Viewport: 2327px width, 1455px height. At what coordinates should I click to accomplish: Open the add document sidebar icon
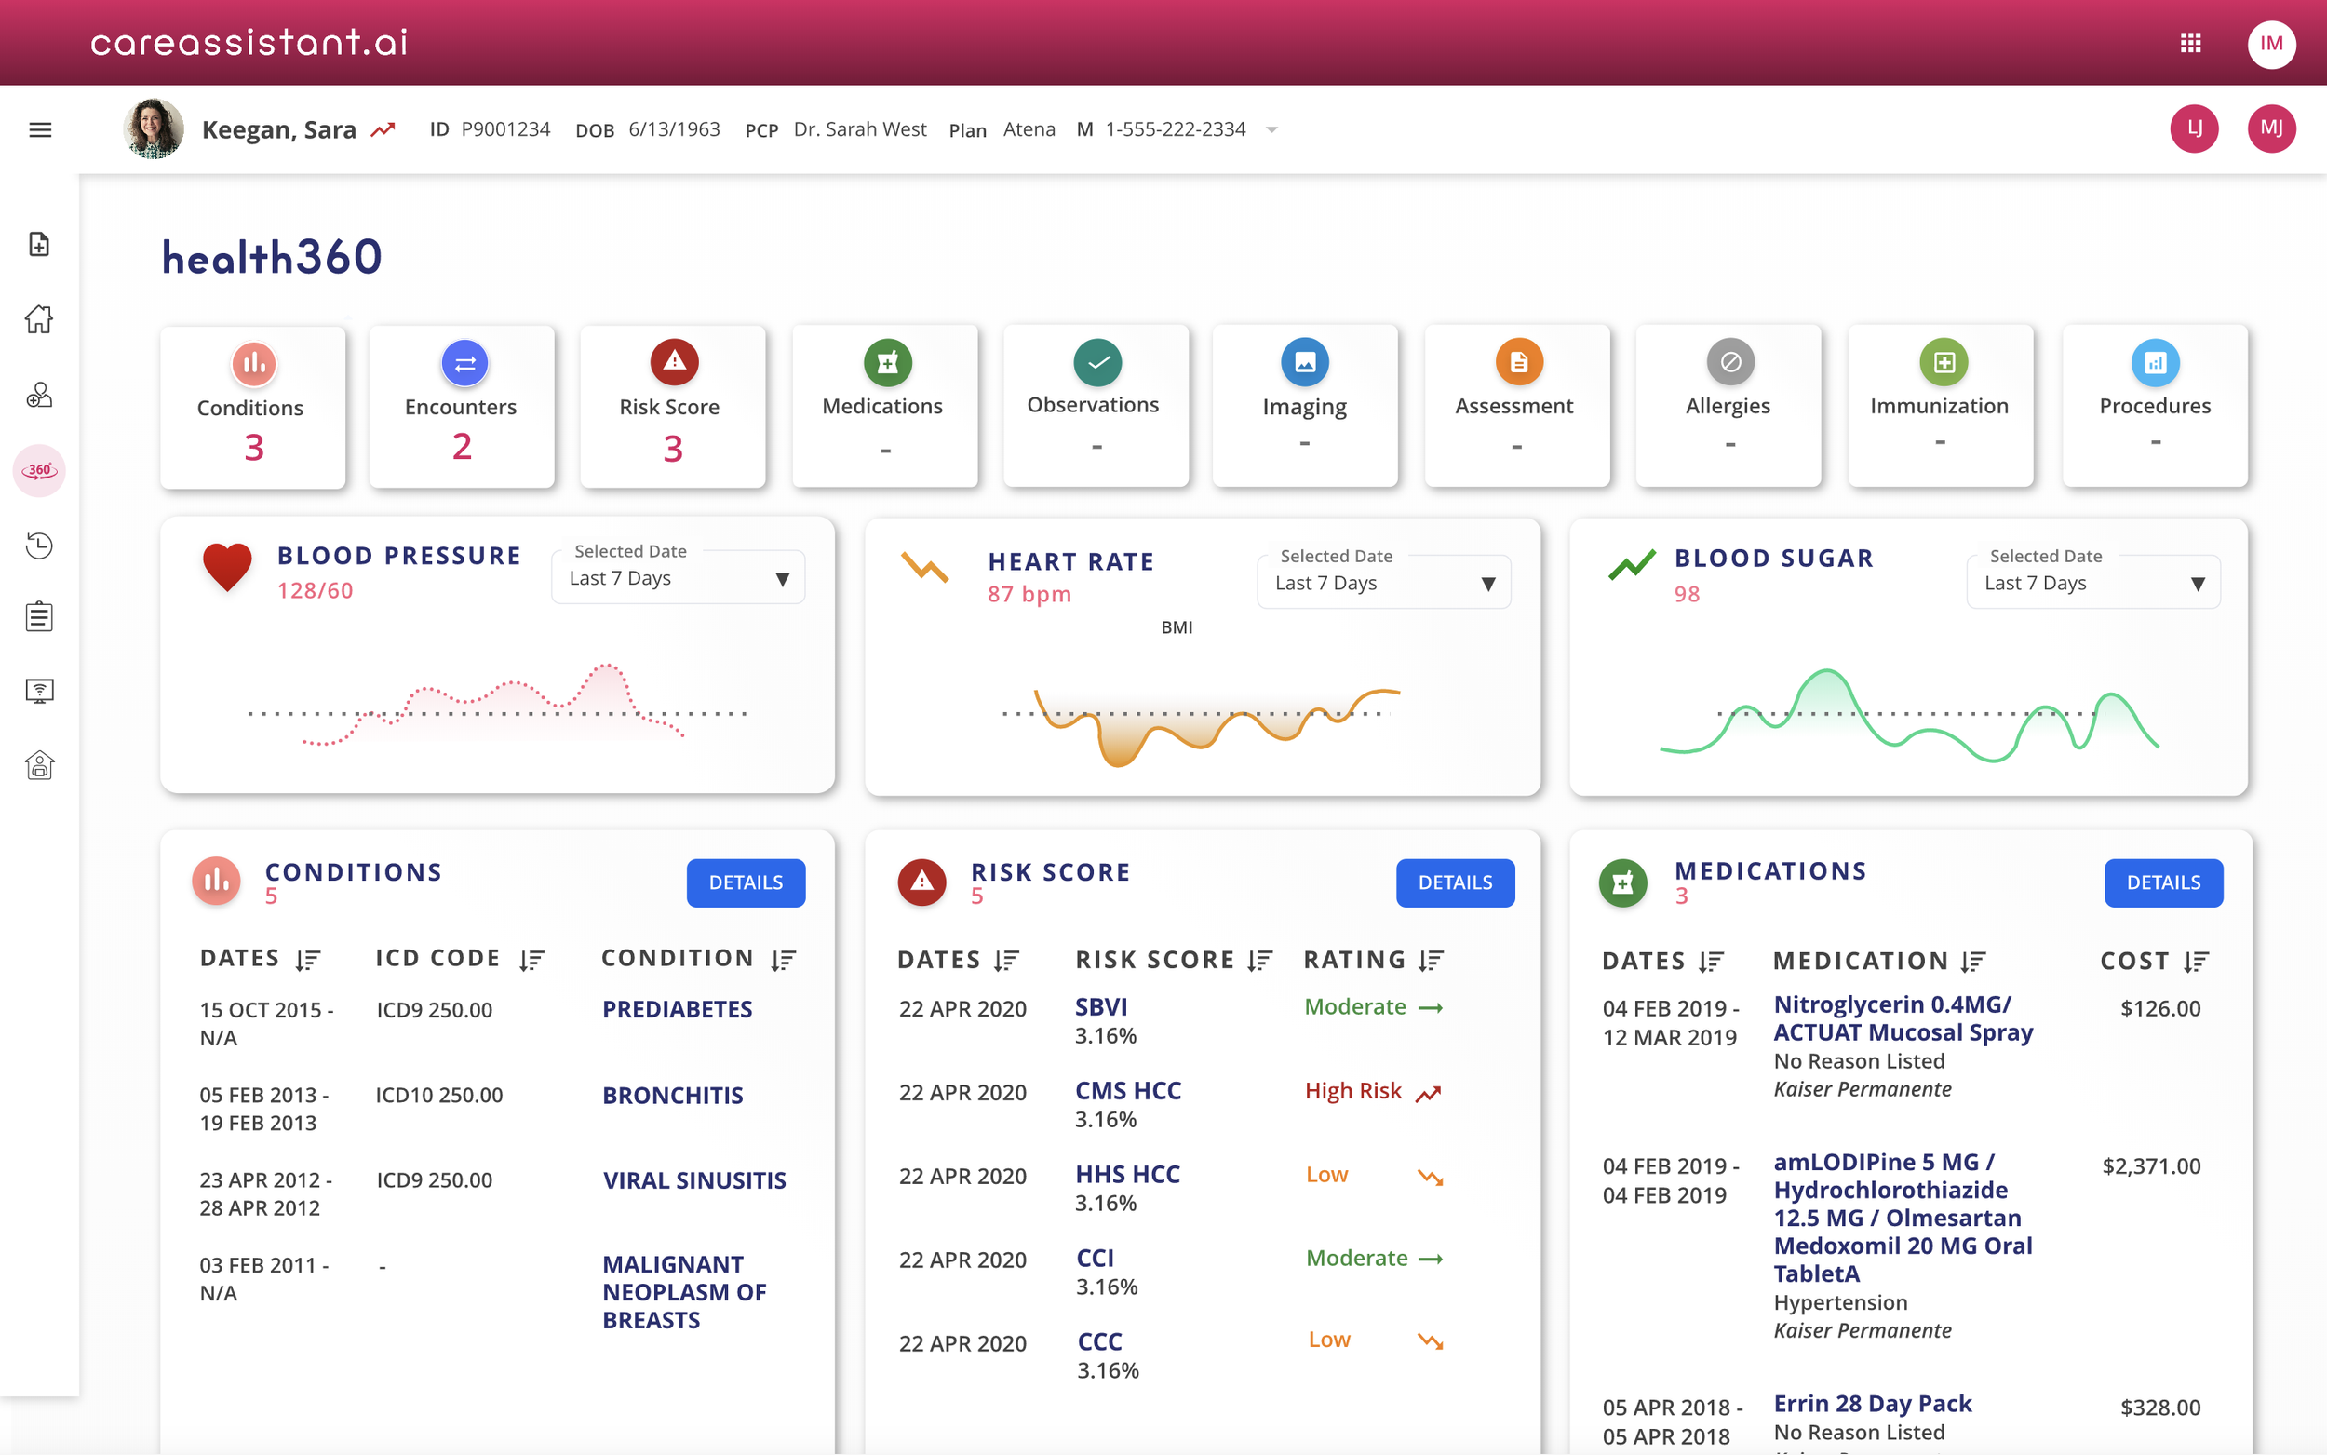point(39,245)
